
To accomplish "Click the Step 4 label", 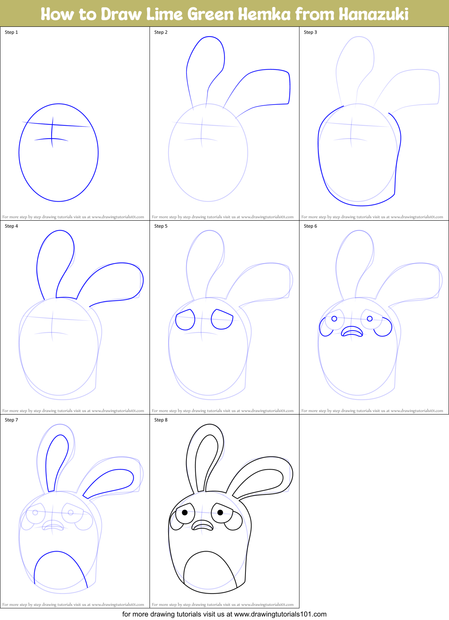I will 11,226.
